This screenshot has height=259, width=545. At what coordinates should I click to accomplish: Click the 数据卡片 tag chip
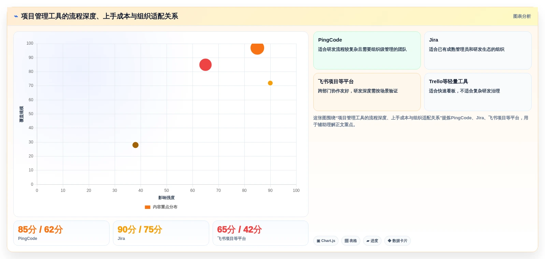398,241
